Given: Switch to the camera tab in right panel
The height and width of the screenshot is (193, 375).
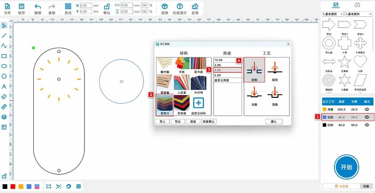Looking at the screenshot, I should coord(357,5).
